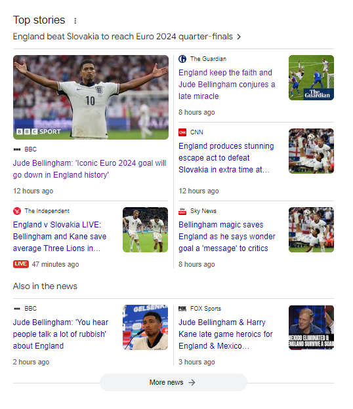Click The Guardian publisher logo icon
Image resolution: width=353 pixels, height=409 pixels.
pos(182,59)
